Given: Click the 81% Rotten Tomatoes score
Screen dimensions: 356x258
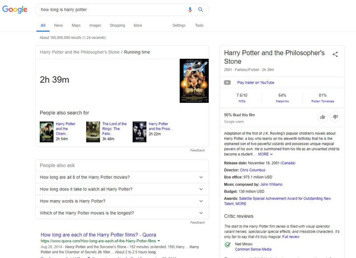Looking at the screenshot, I should click(x=323, y=95).
